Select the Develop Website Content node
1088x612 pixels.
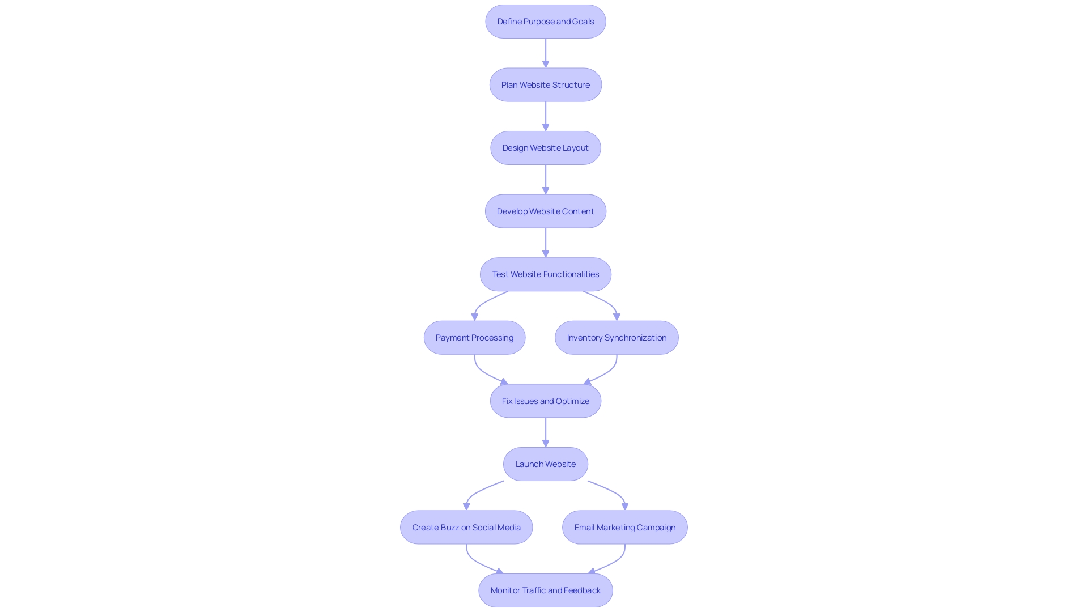[x=546, y=211]
